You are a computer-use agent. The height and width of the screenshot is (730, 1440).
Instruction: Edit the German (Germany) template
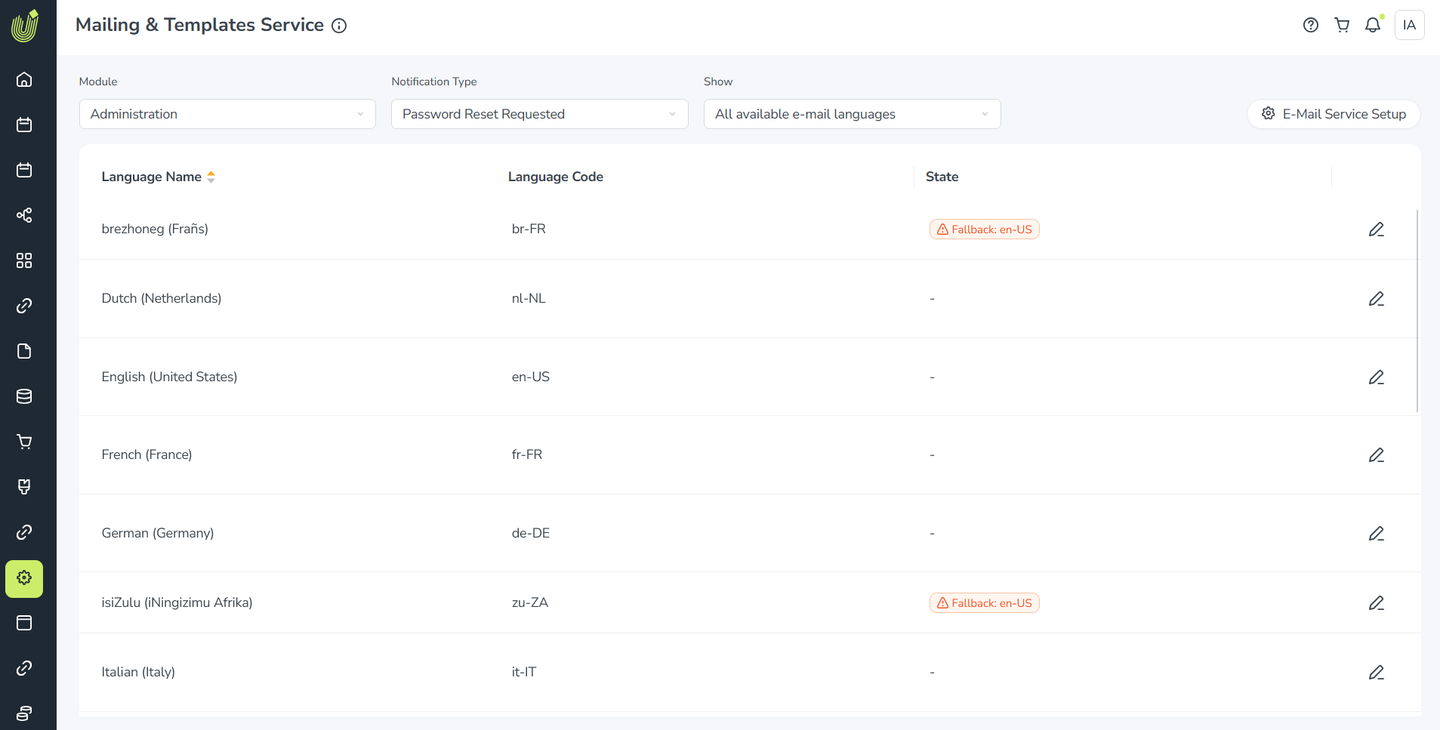point(1376,534)
